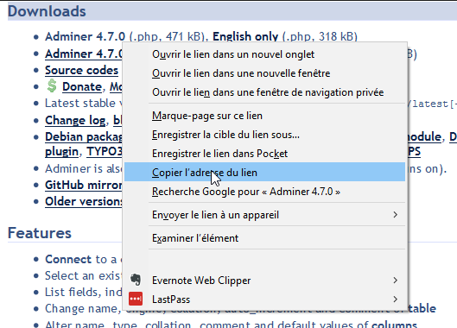Click the 'Adminer is also' text

[83, 169]
